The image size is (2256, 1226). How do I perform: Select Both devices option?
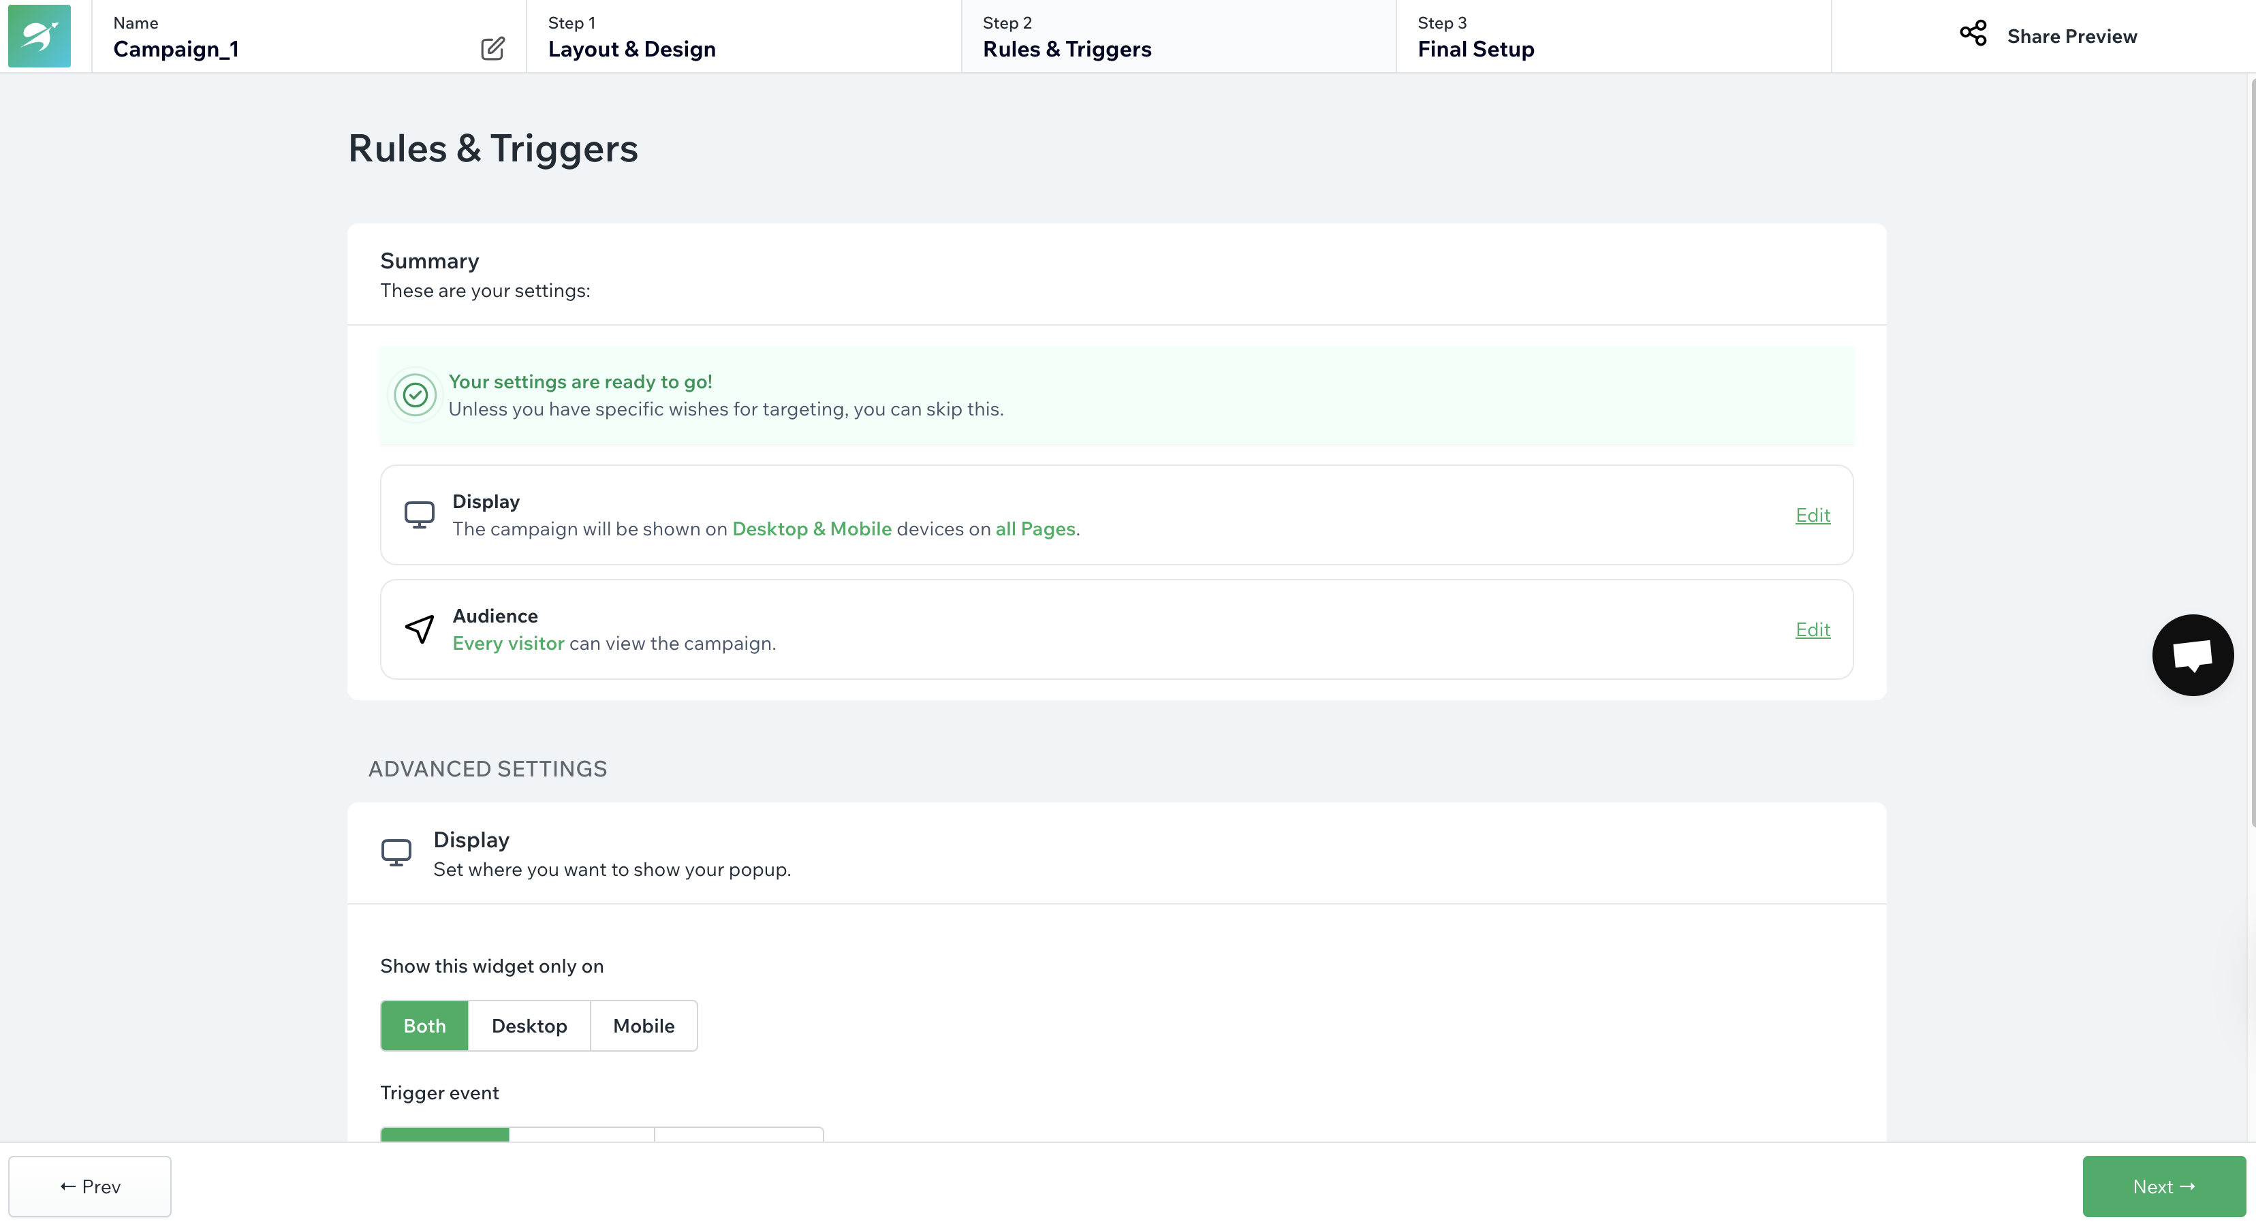425,1026
